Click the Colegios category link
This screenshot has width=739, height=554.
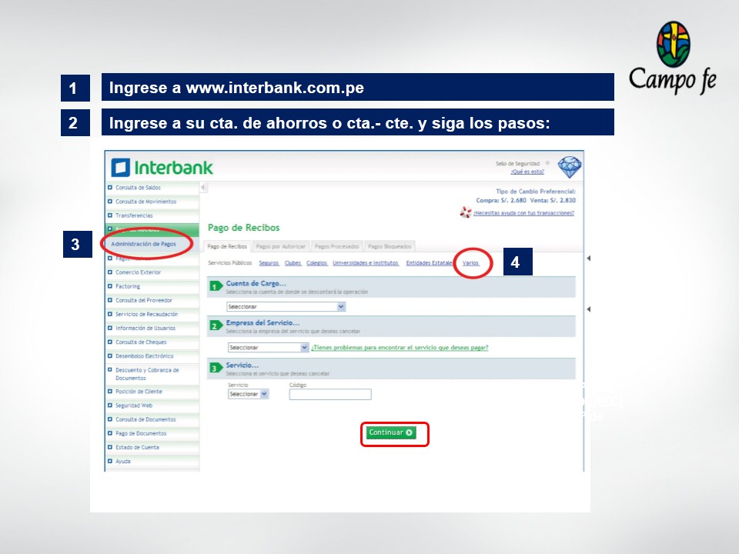click(316, 263)
